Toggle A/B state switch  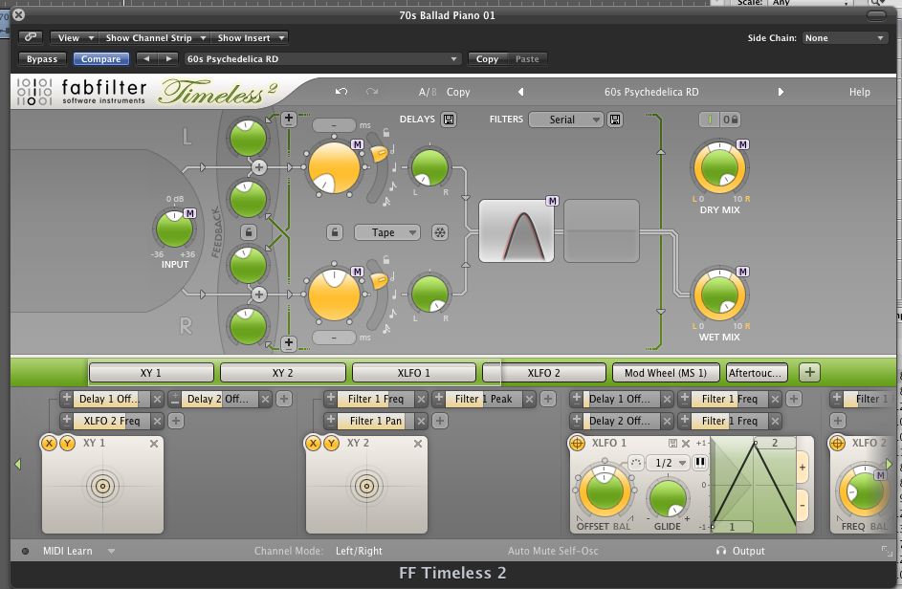click(x=428, y=92)
